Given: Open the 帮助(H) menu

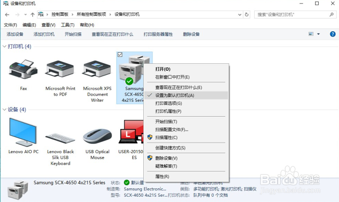Looking at the screenshot, I should pos(87,25).
